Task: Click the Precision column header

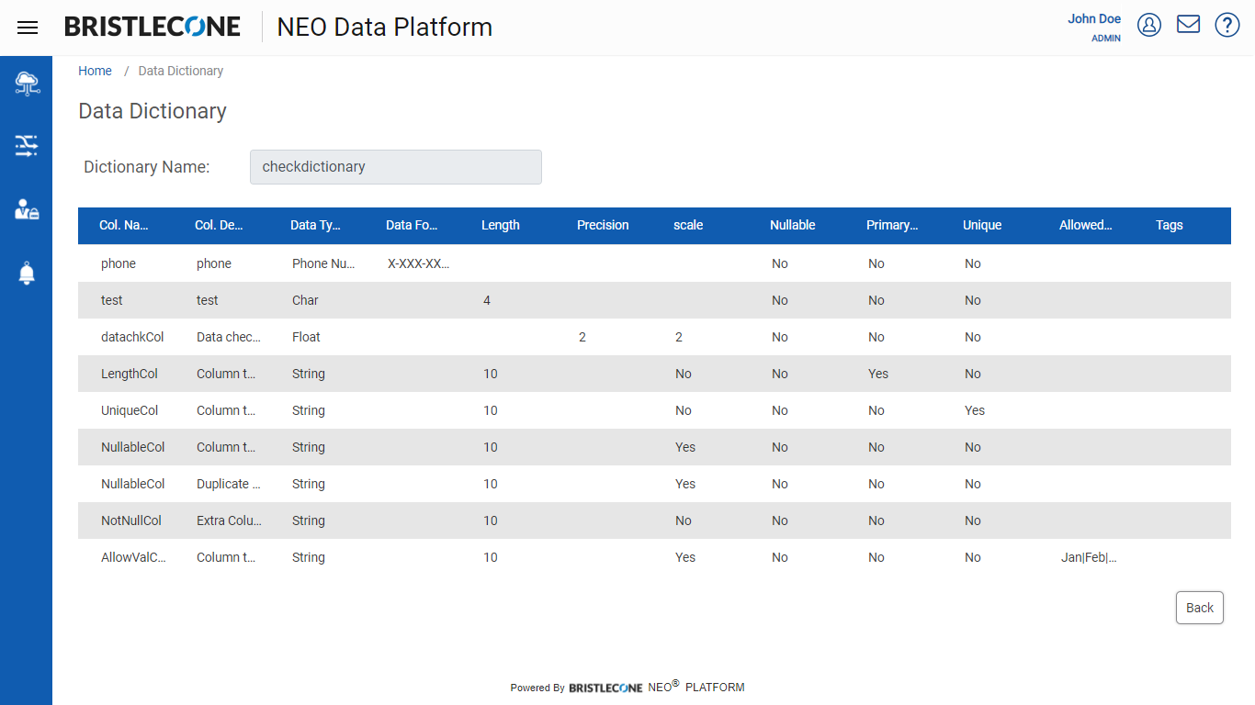Action: coord(603,225)
